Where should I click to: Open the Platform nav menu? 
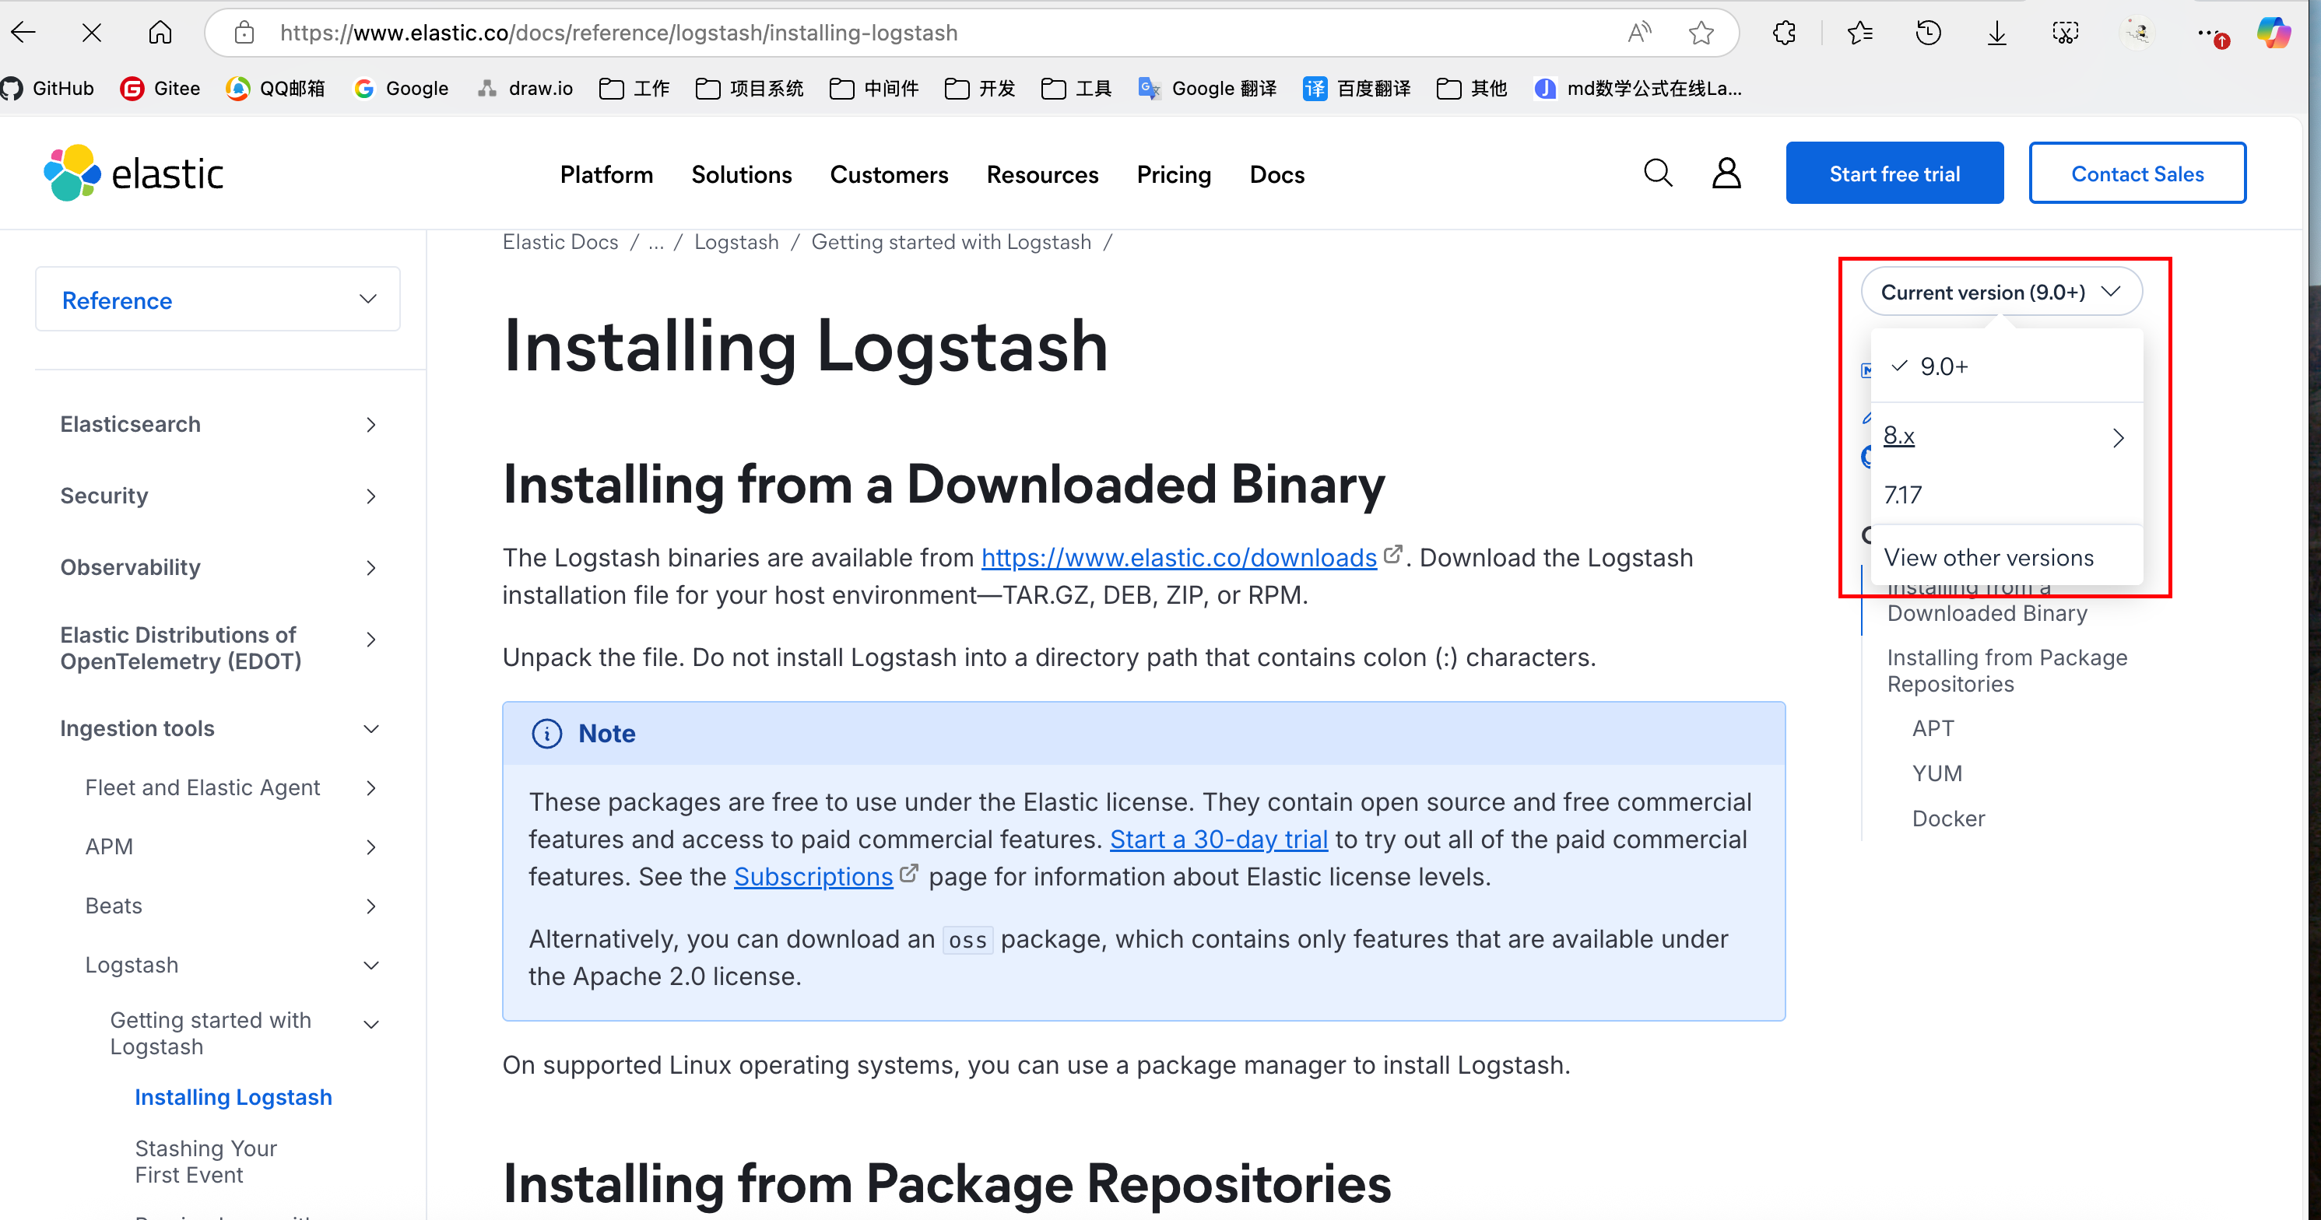click(606, 174)
